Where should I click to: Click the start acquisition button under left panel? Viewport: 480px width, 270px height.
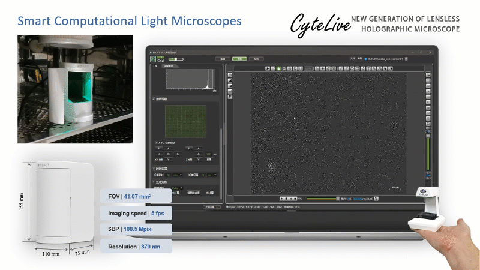pos(212,207)
